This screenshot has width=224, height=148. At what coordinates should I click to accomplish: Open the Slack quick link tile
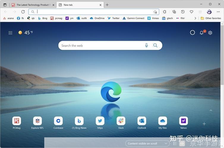(x=121, y=123)
